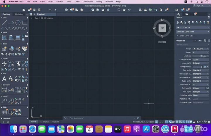Click the 2D Wireframe visual style label
The image size is (211, 136).
coord(47,18)
